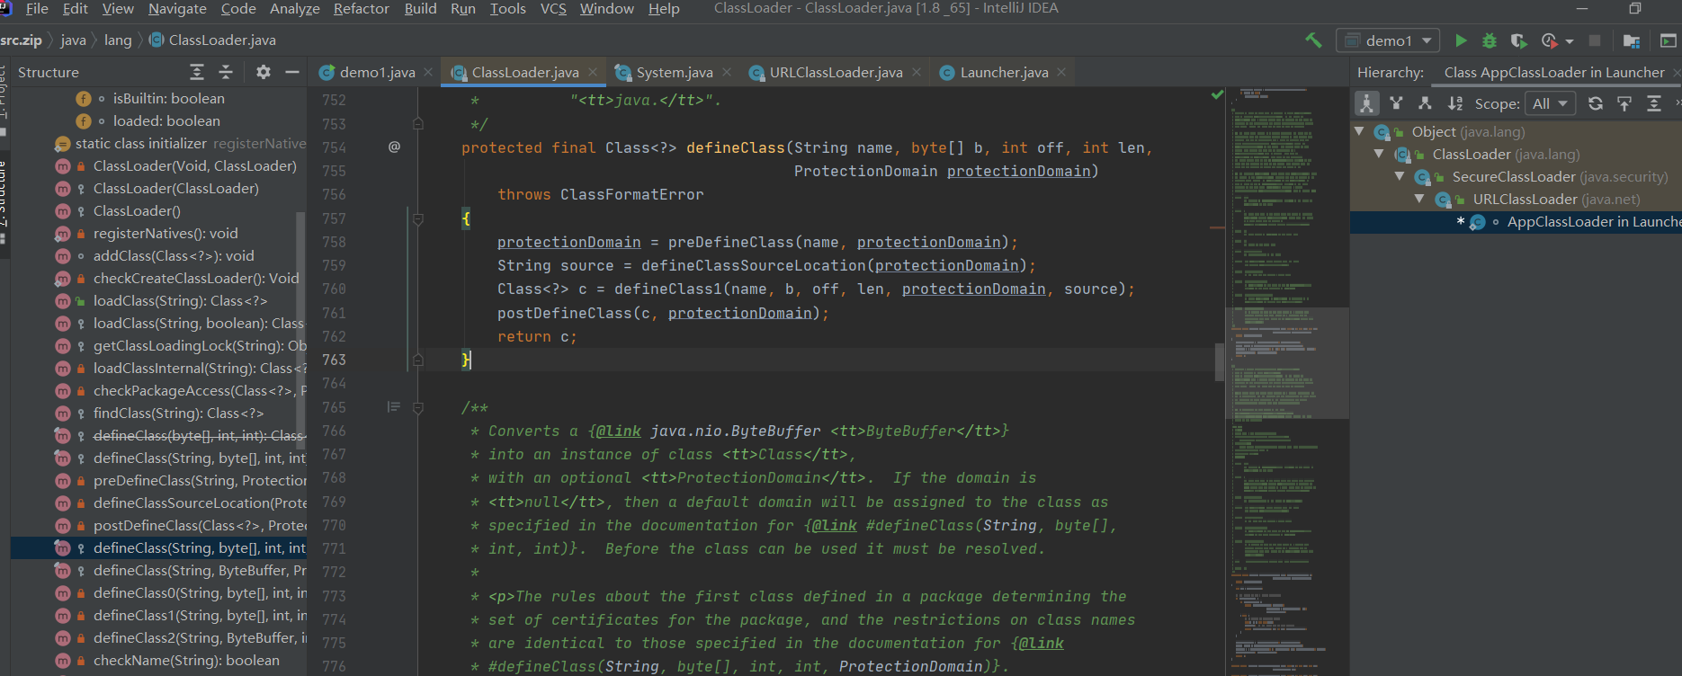Fold the defineClass method at line 757
Viewport: 1682px width, 676px height.
coord(418,218)
